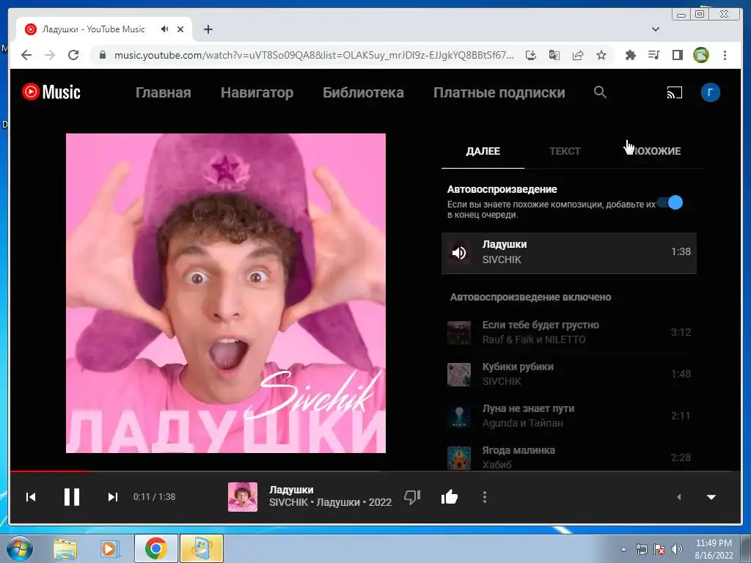
Task: Click the large Ладушки album artwork
Action: pos(226,293)
